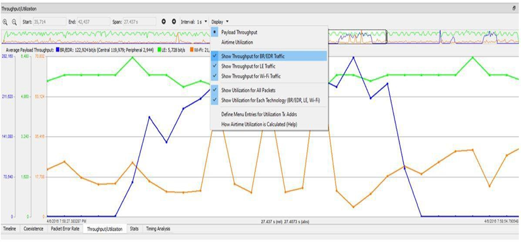The width and height of the screenshot is (521, 242).
Task: Click the blue 211,620 axis label
Action: [7, 97]
